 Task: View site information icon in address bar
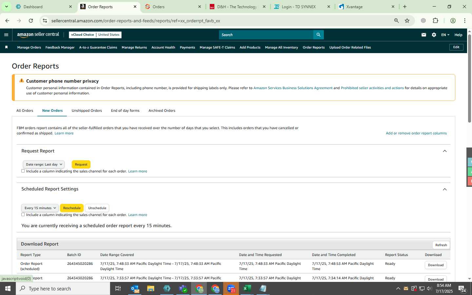[x=45, y=21]
